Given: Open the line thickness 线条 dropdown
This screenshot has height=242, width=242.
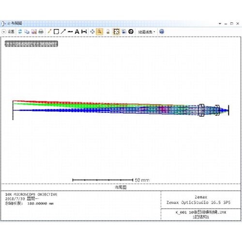Looking at the screenshot, I should (147, 32).
